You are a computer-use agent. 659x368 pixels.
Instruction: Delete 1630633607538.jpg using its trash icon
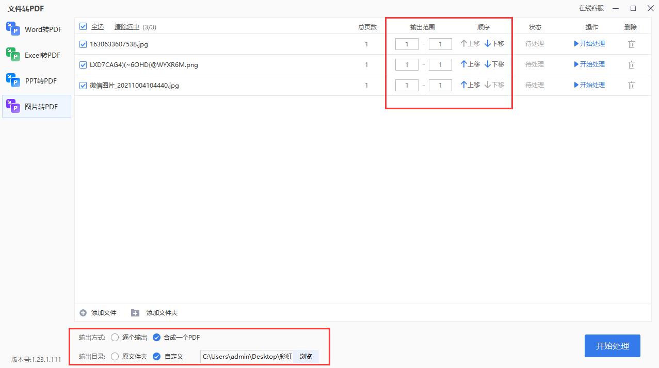coord(631,44)
